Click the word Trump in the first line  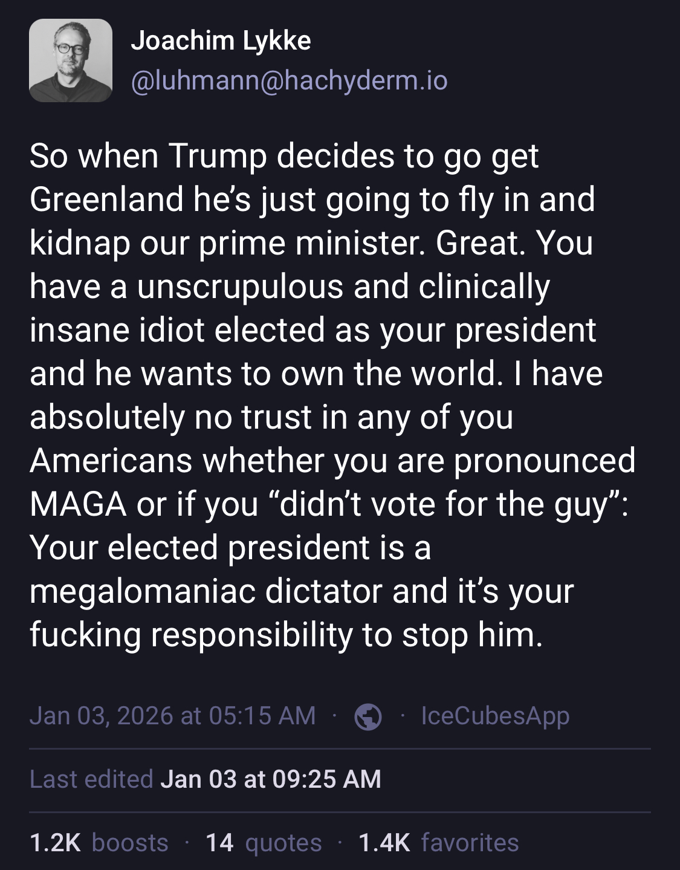pyautogui.click(x=217, y=156)
